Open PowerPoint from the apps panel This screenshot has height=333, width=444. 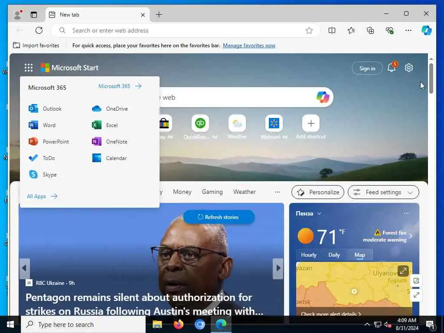[49, 142]
